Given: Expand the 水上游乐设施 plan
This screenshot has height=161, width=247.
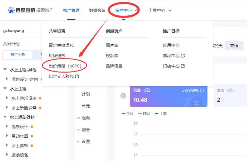Looking at the screenshot, I should (x=7, y=98).
